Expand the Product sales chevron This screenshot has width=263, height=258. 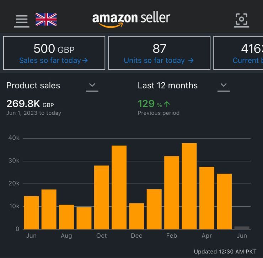pyautogui.click(x=92, y=87)
